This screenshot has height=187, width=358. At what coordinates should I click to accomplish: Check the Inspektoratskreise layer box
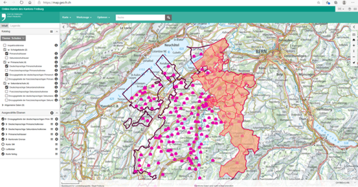pos(4,46)
